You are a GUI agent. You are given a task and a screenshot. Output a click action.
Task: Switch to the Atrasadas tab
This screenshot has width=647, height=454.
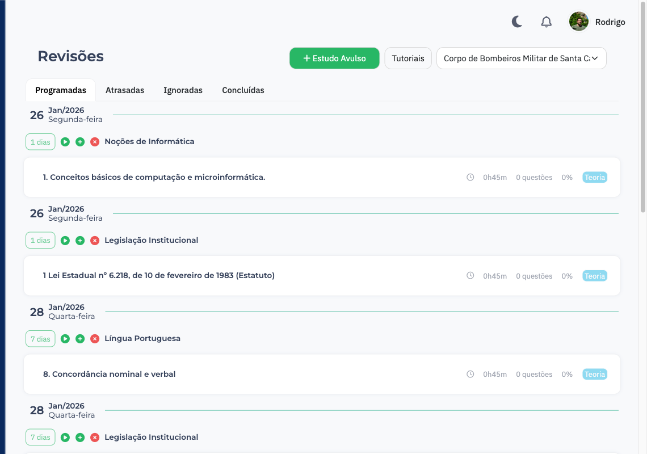[125, 90]
